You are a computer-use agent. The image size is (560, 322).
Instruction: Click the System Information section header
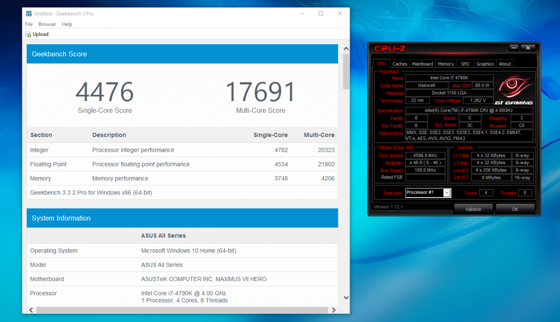pyautogui.click(x=182, y=218)
